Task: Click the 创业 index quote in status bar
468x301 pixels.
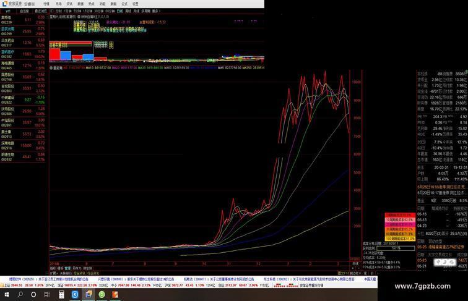Action: tap(243, 286)
